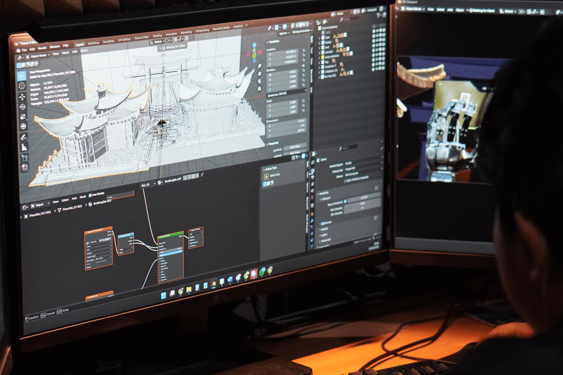Toggle the camera view icon in the viewport

click(259, 81)
